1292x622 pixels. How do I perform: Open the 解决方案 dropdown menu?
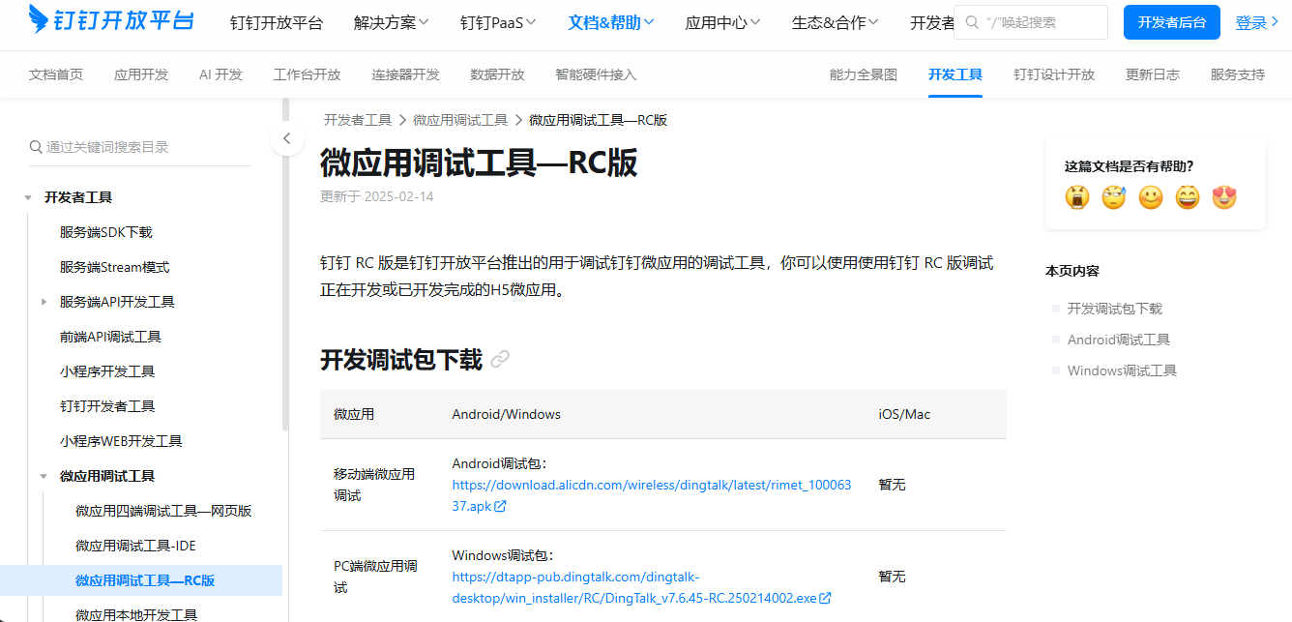click(x=392, y=22)
